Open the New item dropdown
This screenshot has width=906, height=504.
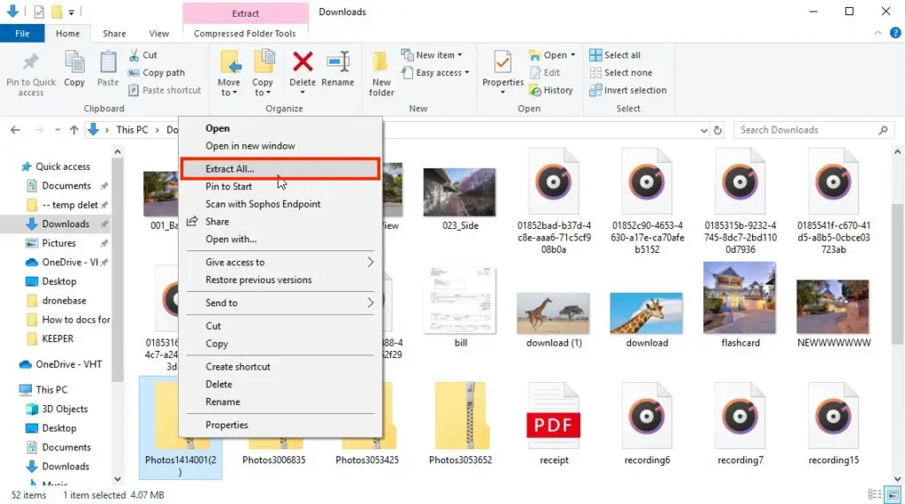point(432,55)
